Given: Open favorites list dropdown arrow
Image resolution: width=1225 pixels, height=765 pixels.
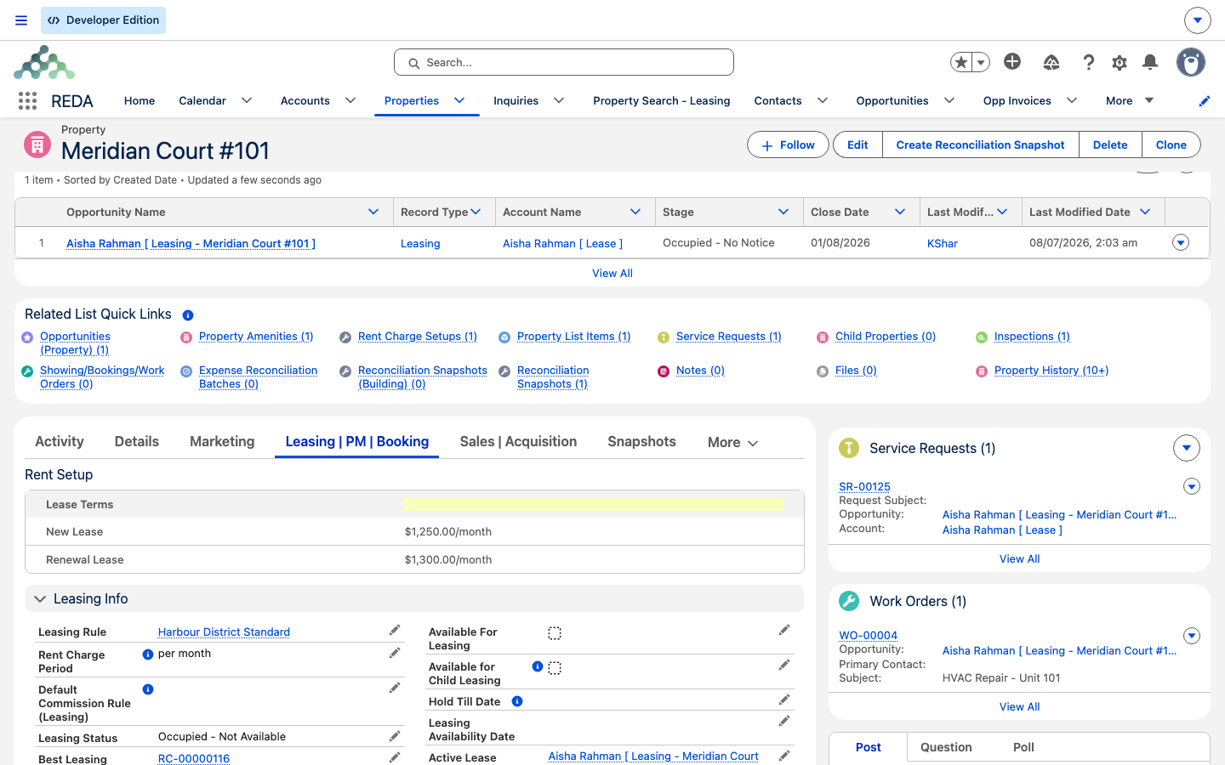Looking at the screenshot, I should pos(981,62).
